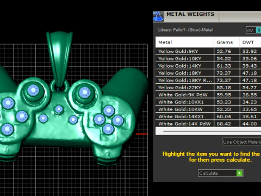Click the Calculate button
This screenshot has width=261, height=196.
point(221,173)
